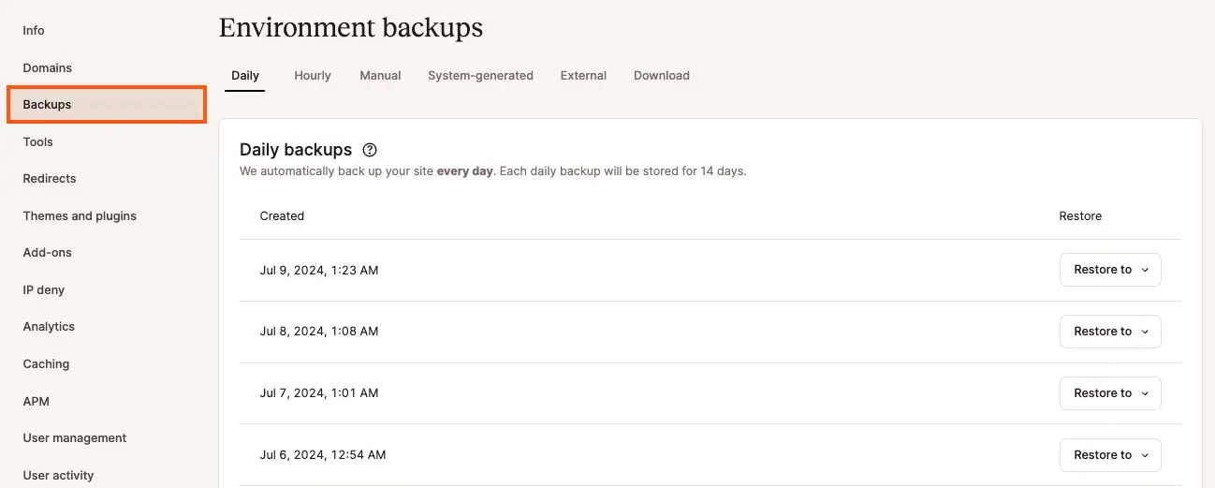Switch to the Hourly backups tab
The image size is (1215, 488).
(313, 76)
